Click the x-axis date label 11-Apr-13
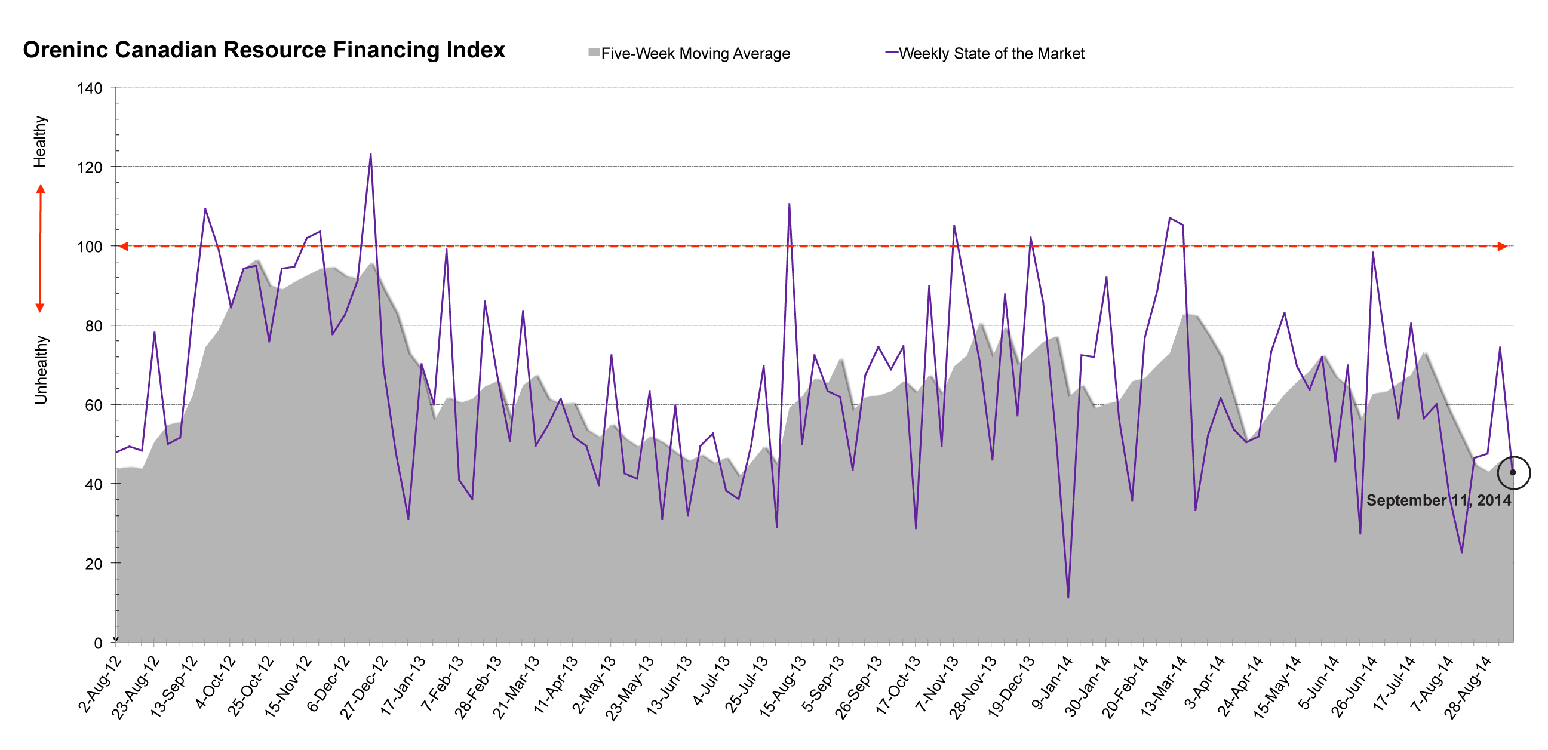Screen dimensions: 1548x750 click(557, 685)
